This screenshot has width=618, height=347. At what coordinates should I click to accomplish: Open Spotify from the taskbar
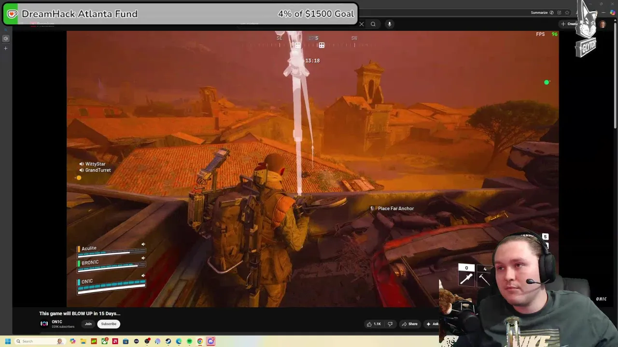189,341
